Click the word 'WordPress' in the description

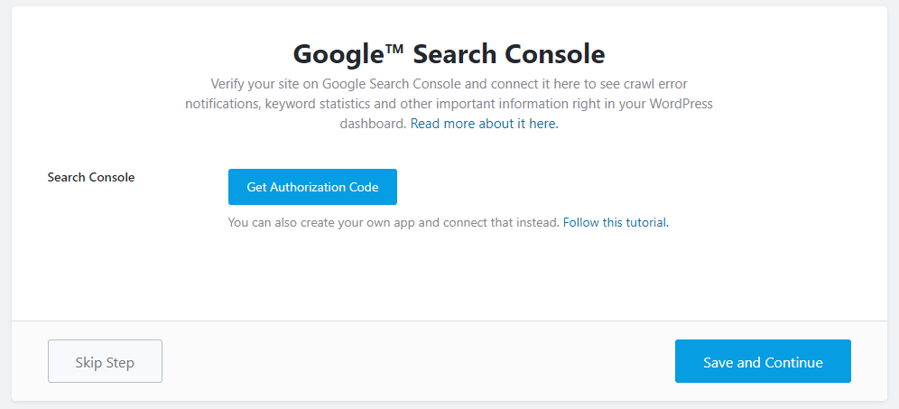pos(681,104)
